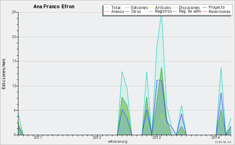Click the 29 y-axis value
The image size is (235, 145).
[14, 12]
